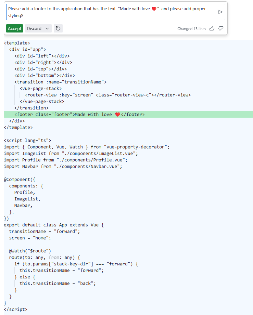253x315 pixels.
Task: Send the prompt using the arrow icon
Action: [220, 12]
